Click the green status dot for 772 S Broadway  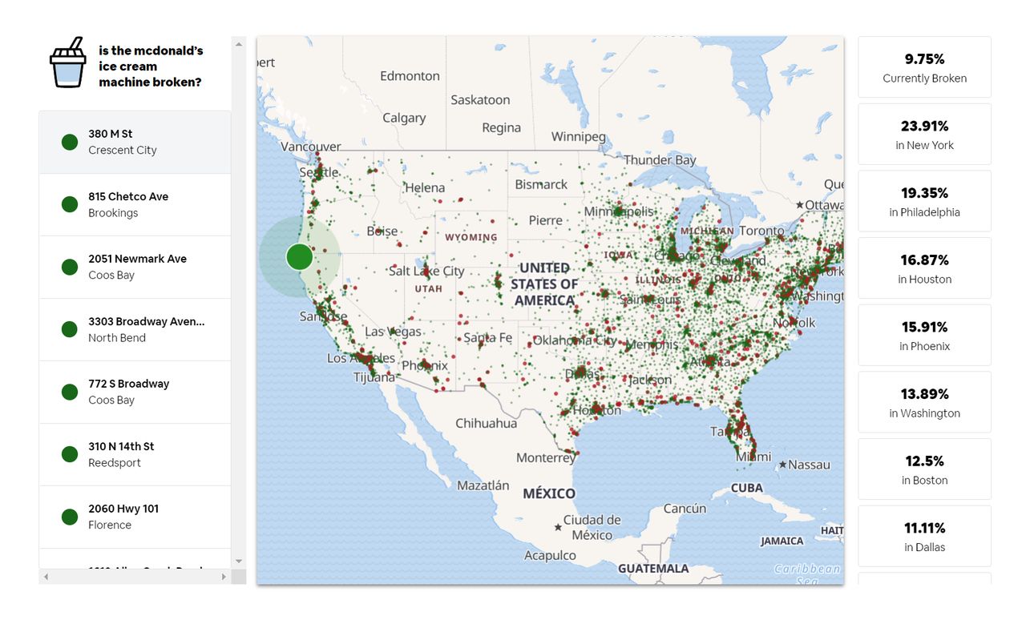[x=70, y=392]
